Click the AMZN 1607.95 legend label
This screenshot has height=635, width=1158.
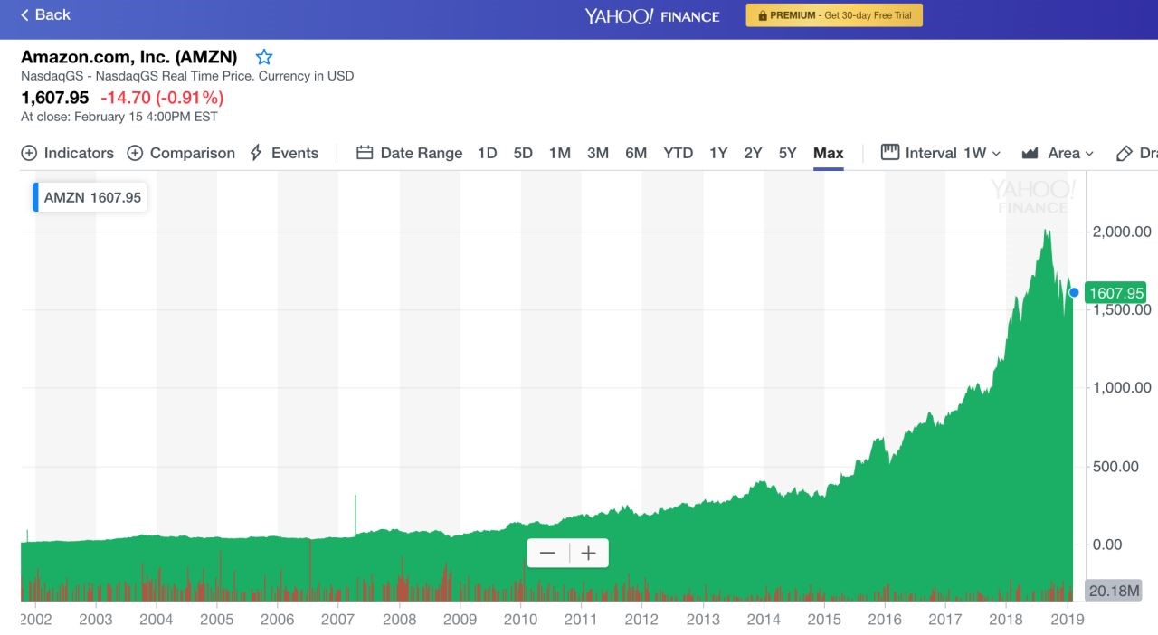point(90,197)
